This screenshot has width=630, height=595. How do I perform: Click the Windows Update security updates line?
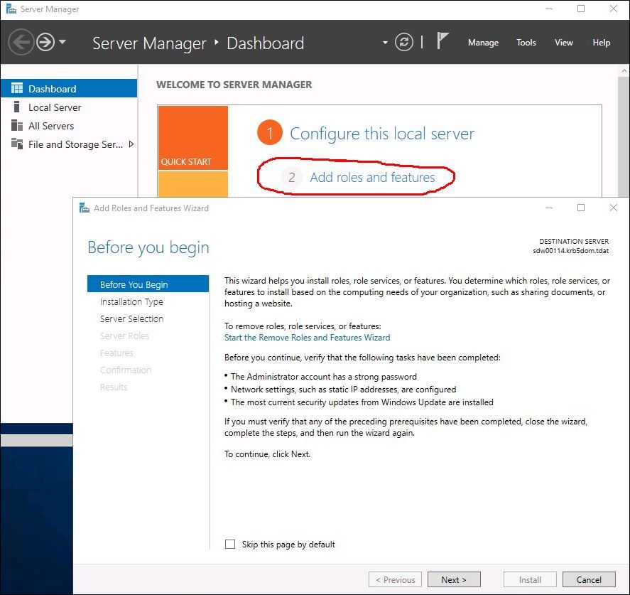pos(362,402)
